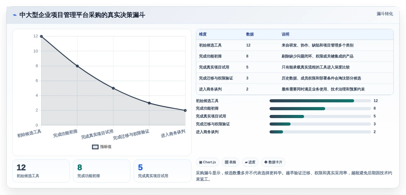Viewport: 406px width, 195px height.
Task: Open the stat card showing 5 完成真实项目试用
Action: [163, 171]
